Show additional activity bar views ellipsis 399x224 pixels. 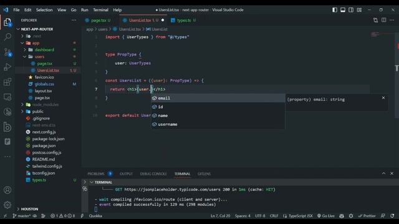(x=7, y=156)
